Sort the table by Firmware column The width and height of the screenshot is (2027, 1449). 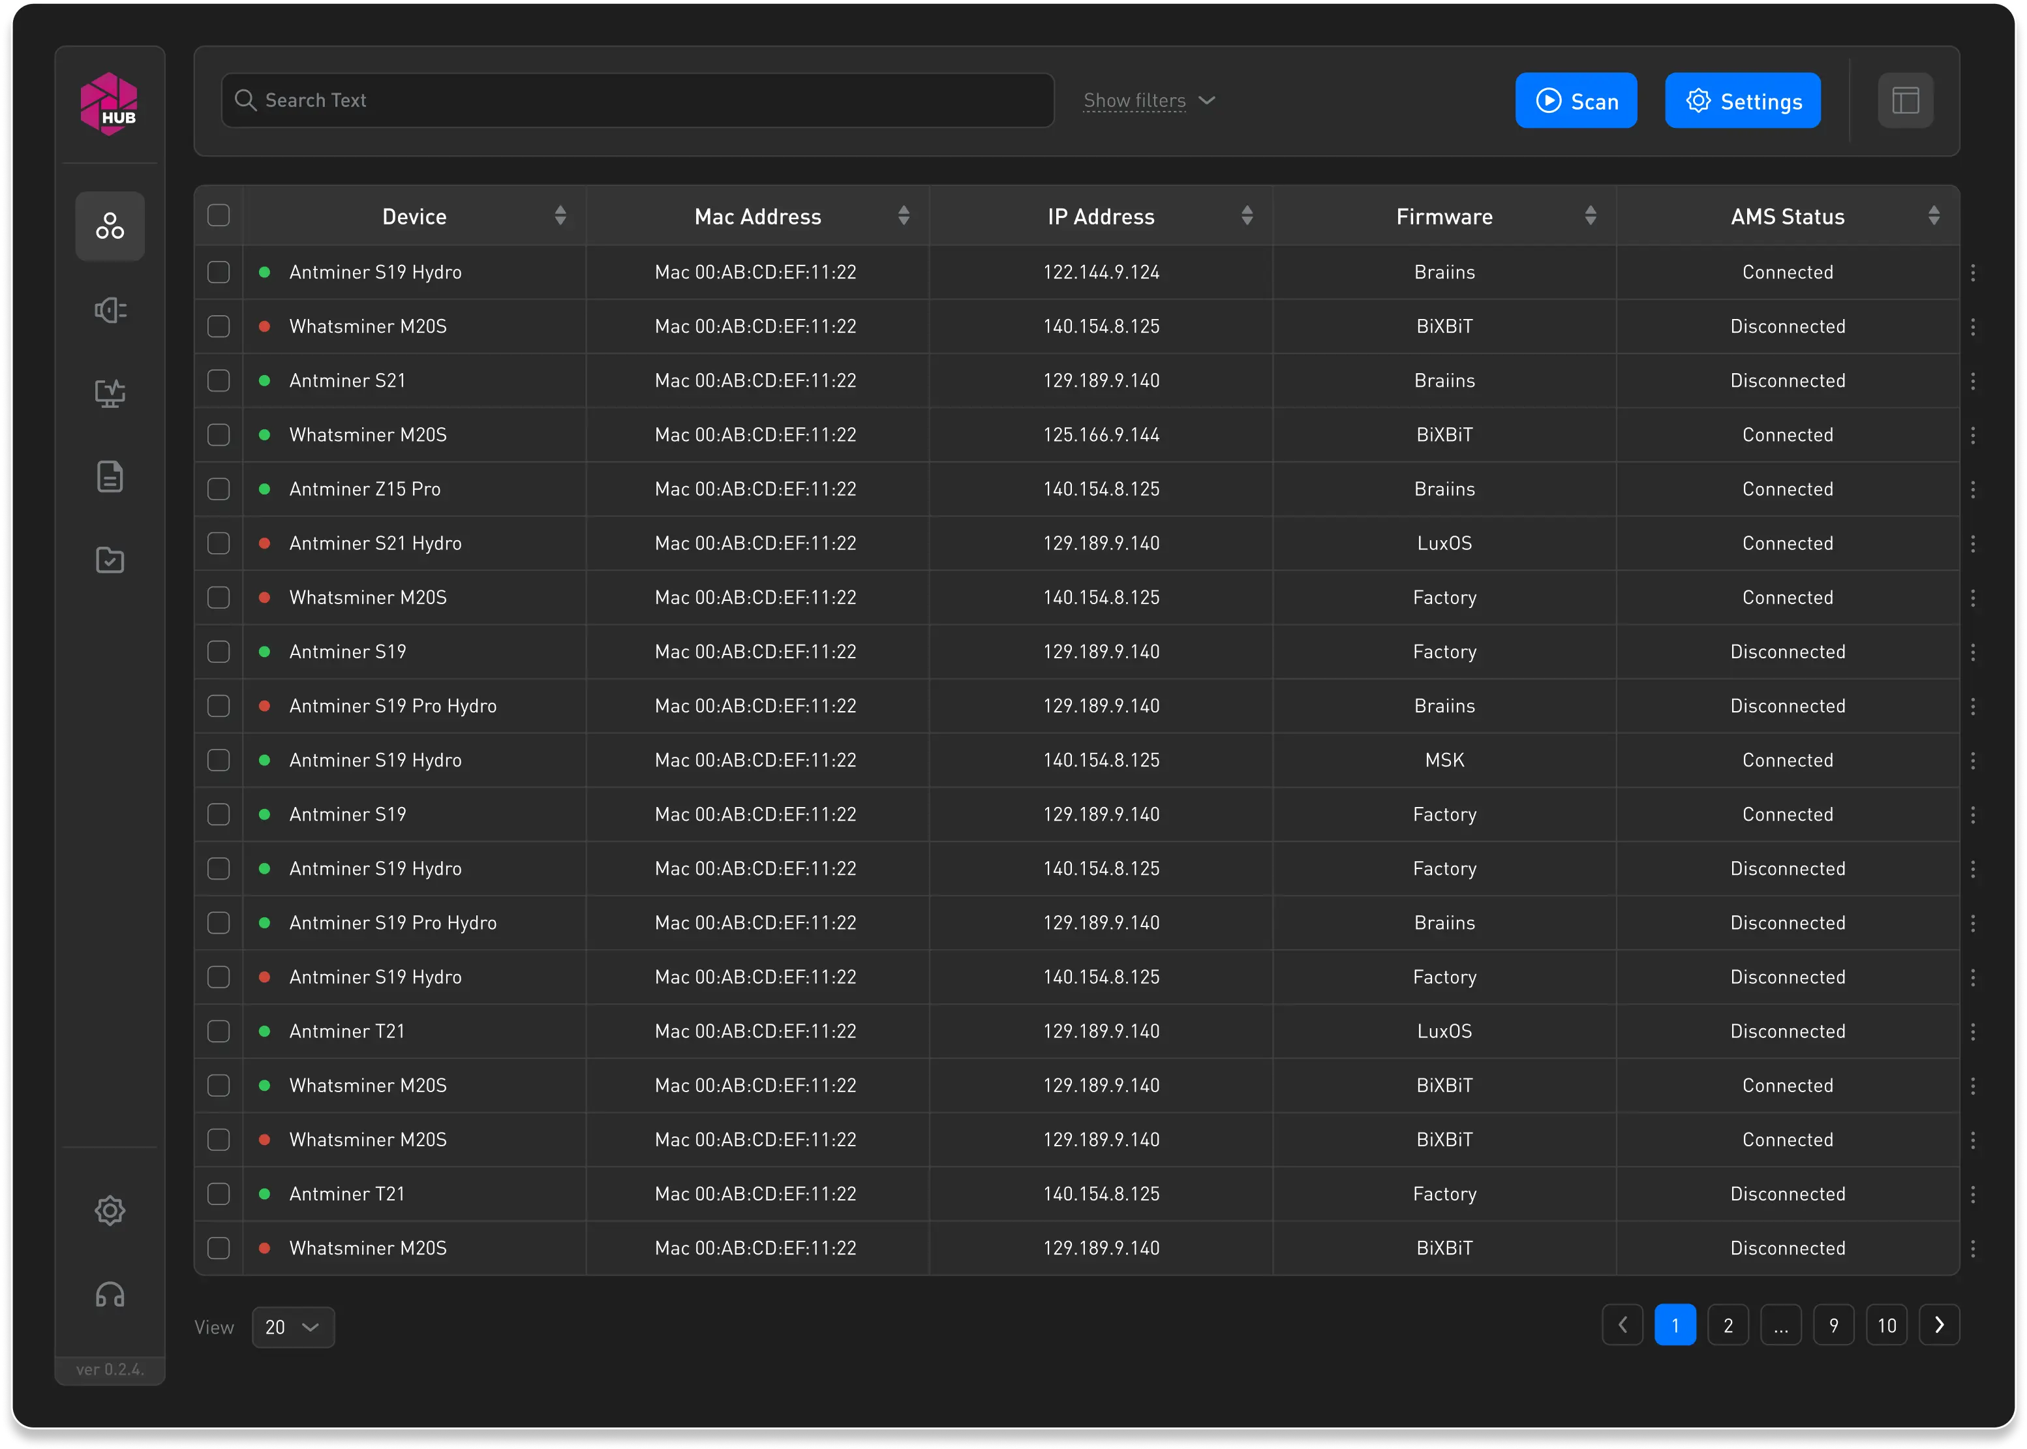pos(1444,215)
